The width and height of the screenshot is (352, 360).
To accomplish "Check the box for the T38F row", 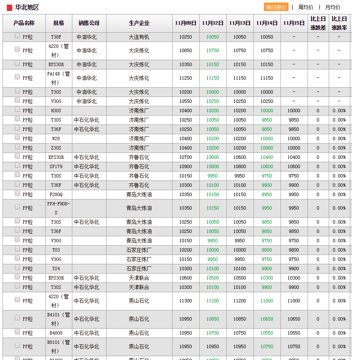I will [17, 36].
